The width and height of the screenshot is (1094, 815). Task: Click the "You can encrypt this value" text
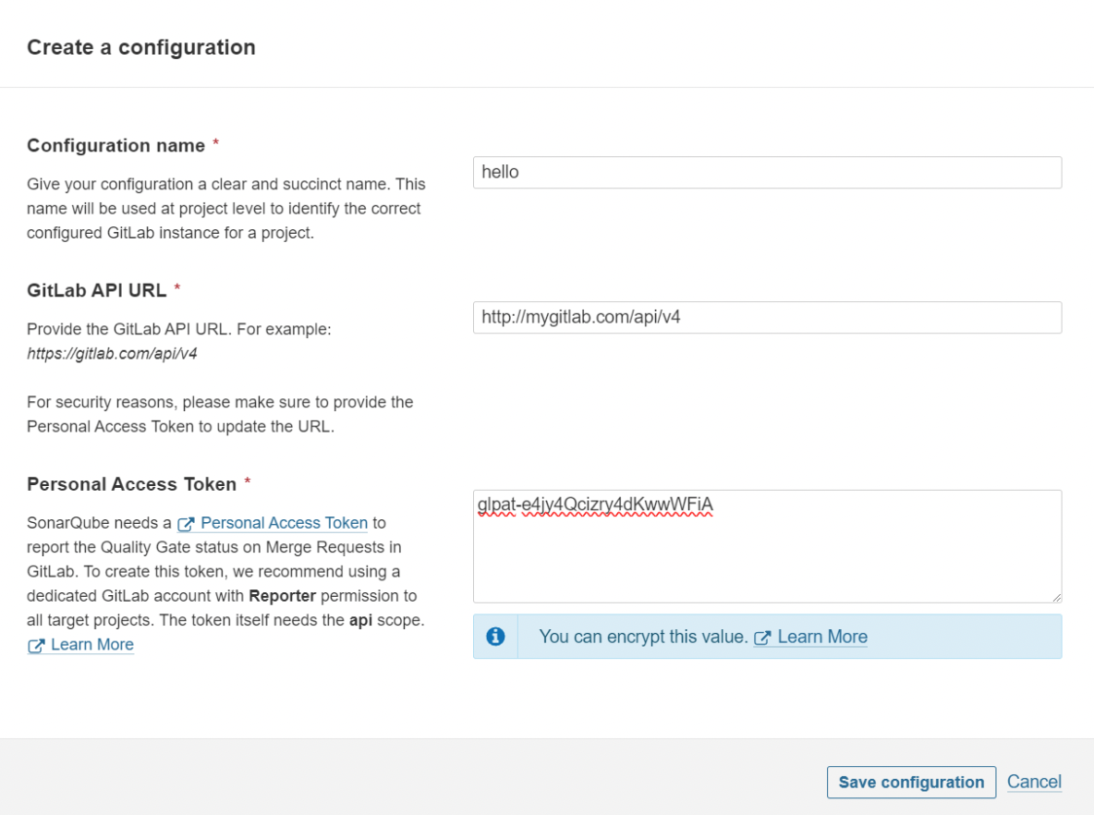642,637
